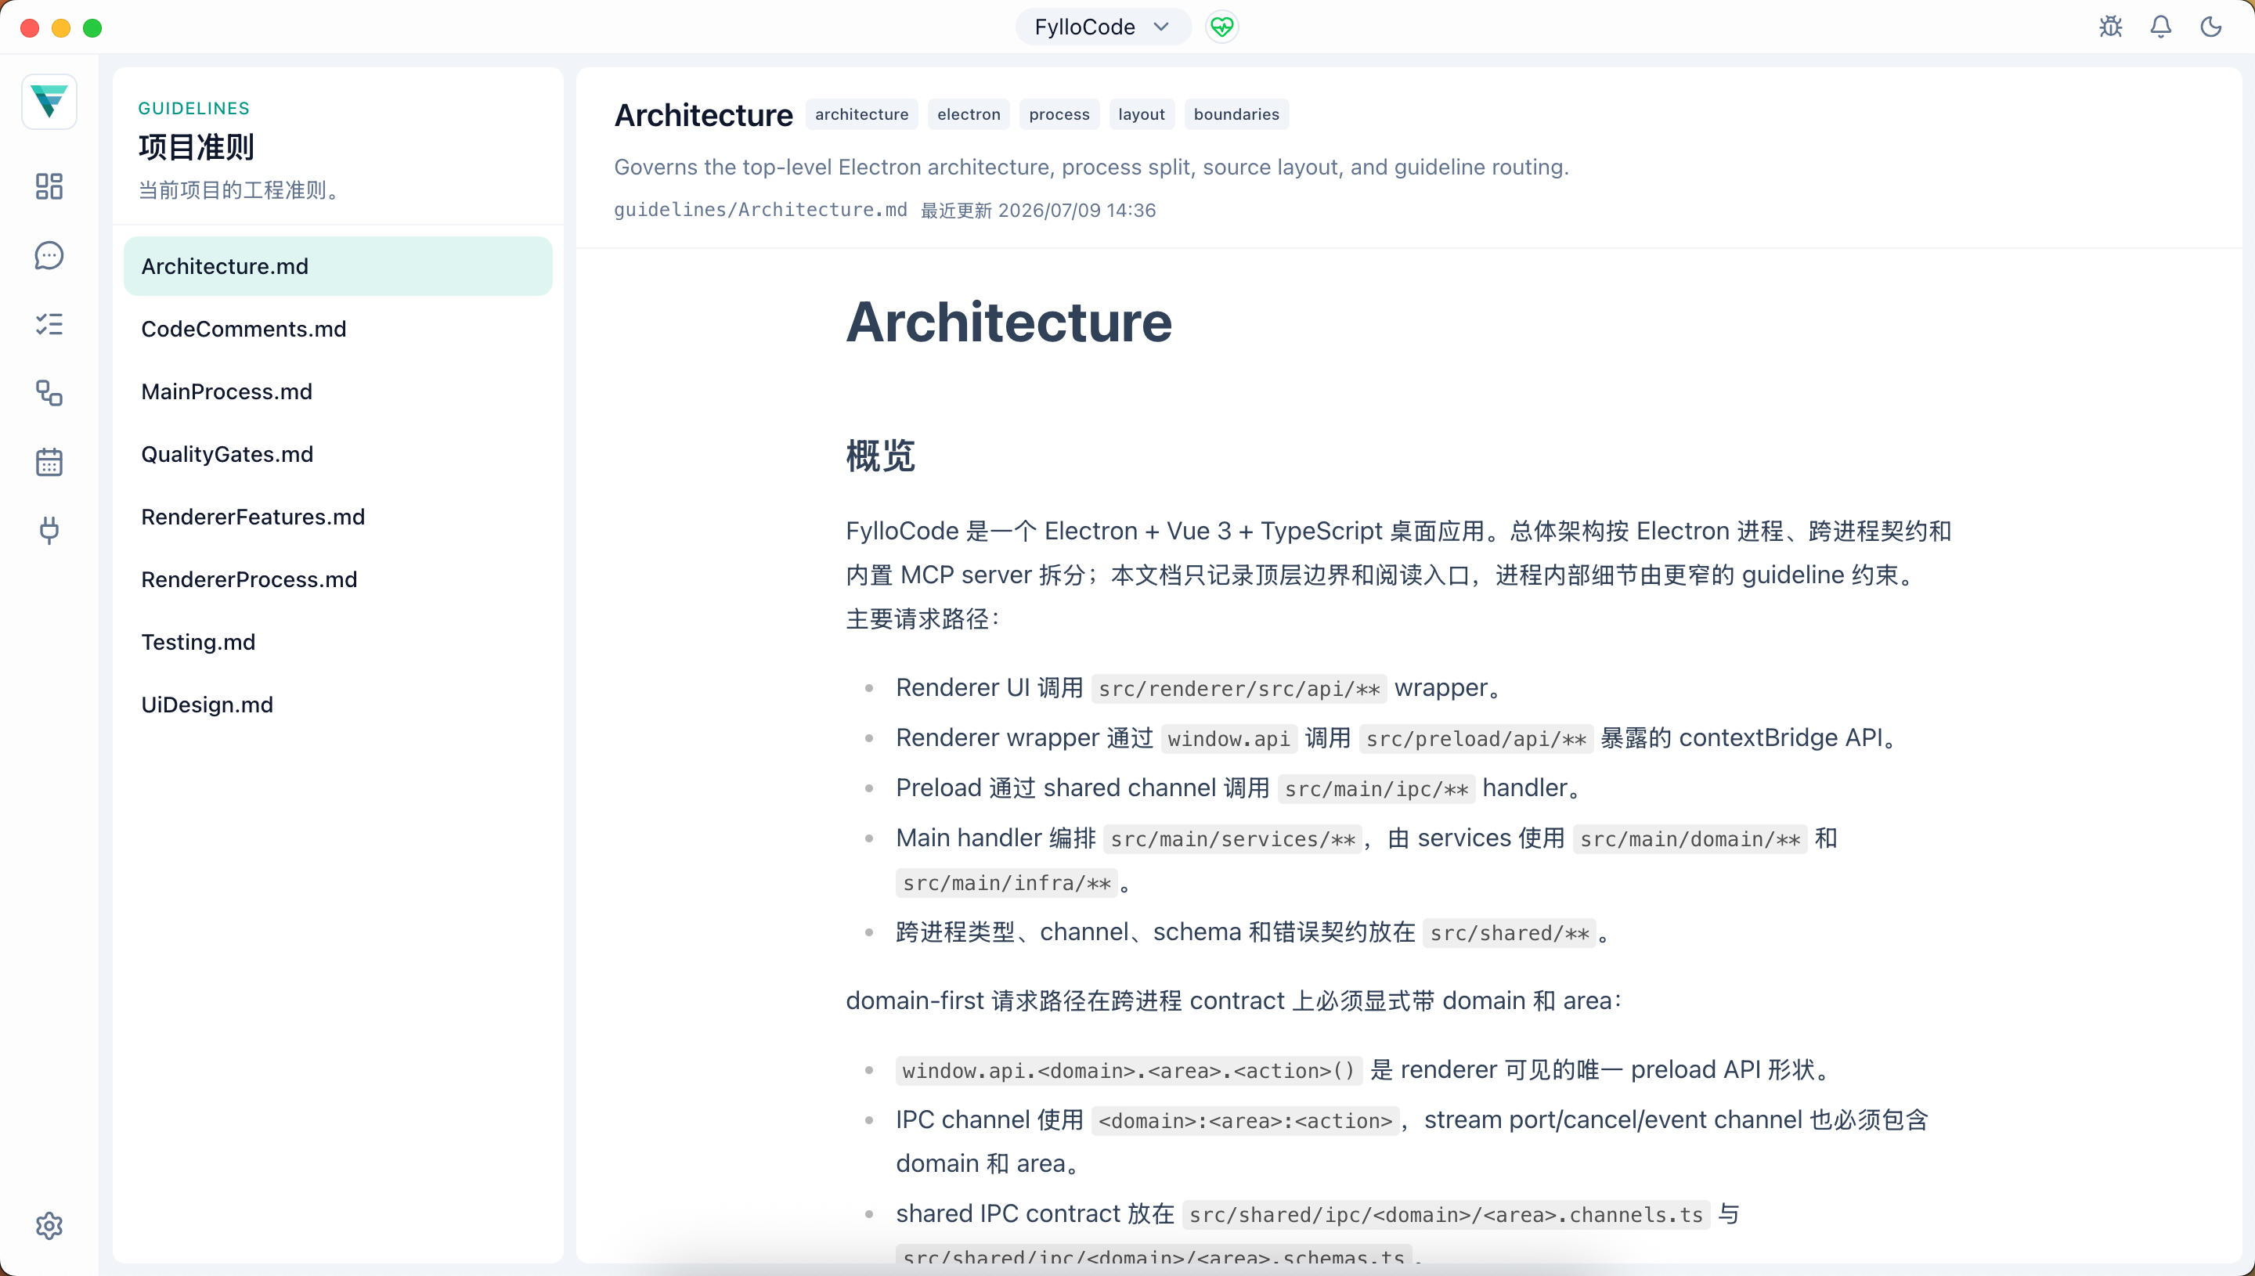Open notifications bell icon
The width and height of the screenshot is (2255, 1276).
click(2160, 27)
